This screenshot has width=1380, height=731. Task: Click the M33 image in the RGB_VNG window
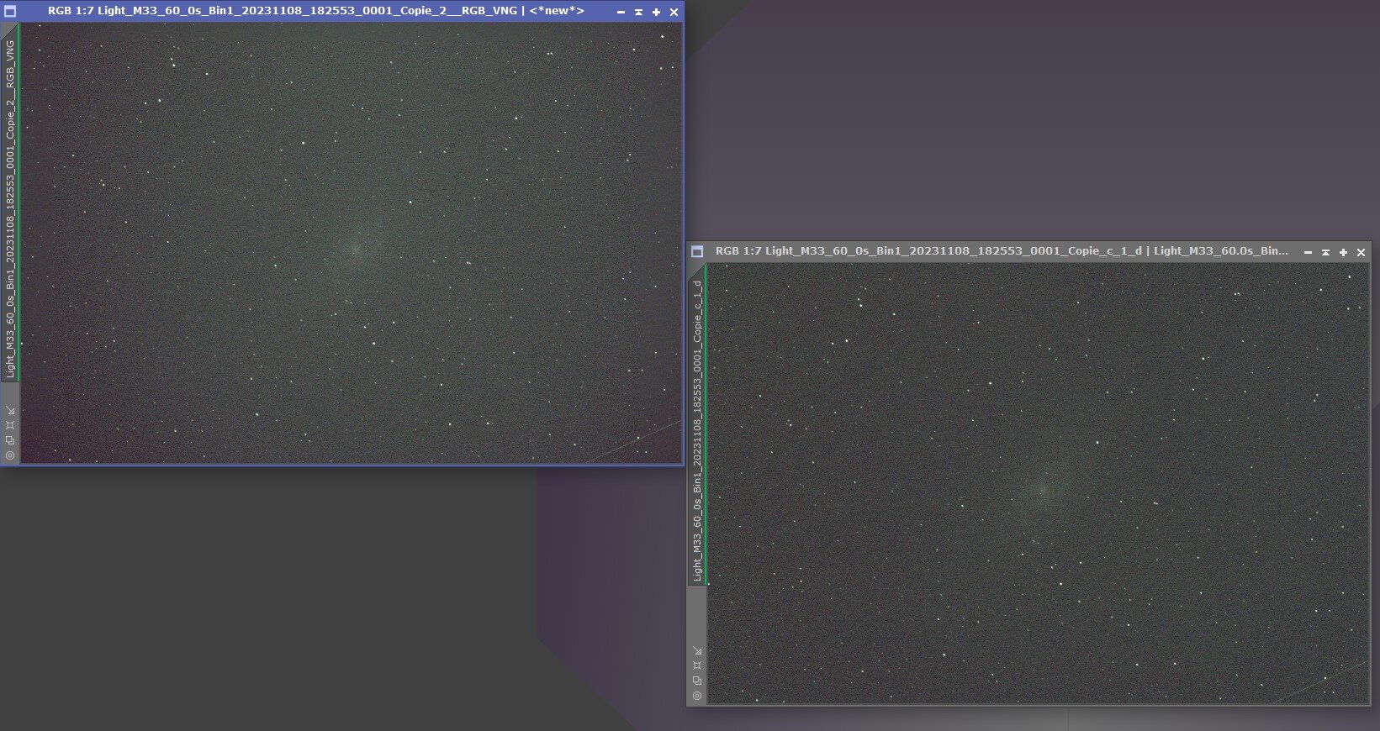tap(351, 243)
